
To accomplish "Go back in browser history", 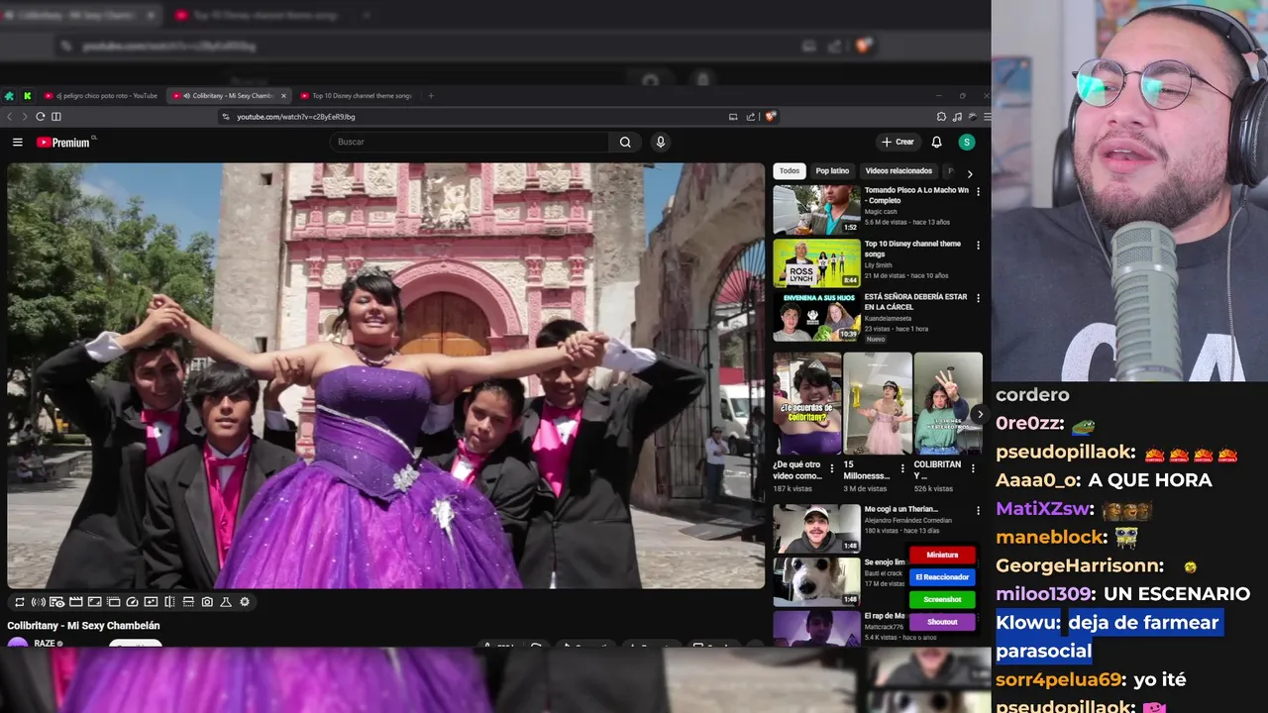I will point(10,116).
